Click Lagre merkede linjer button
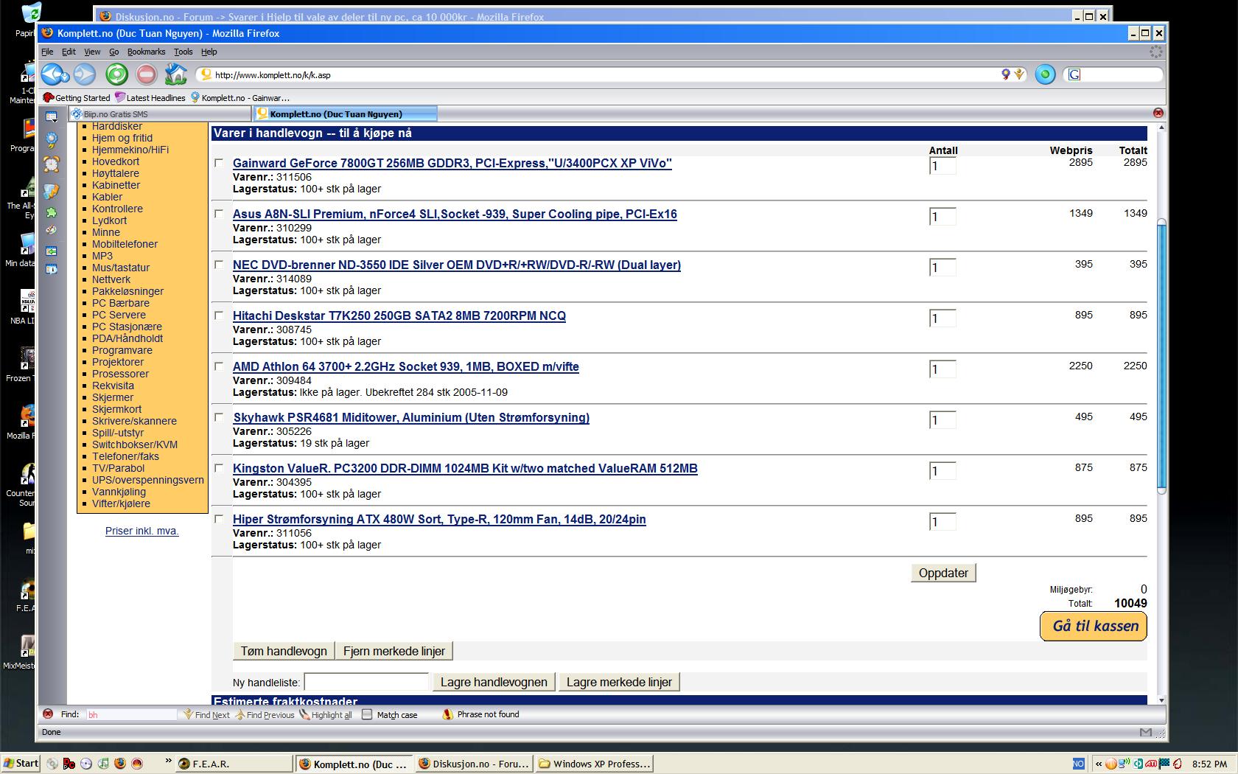Viewport: 1238px width, 774px height. point(619,682)
